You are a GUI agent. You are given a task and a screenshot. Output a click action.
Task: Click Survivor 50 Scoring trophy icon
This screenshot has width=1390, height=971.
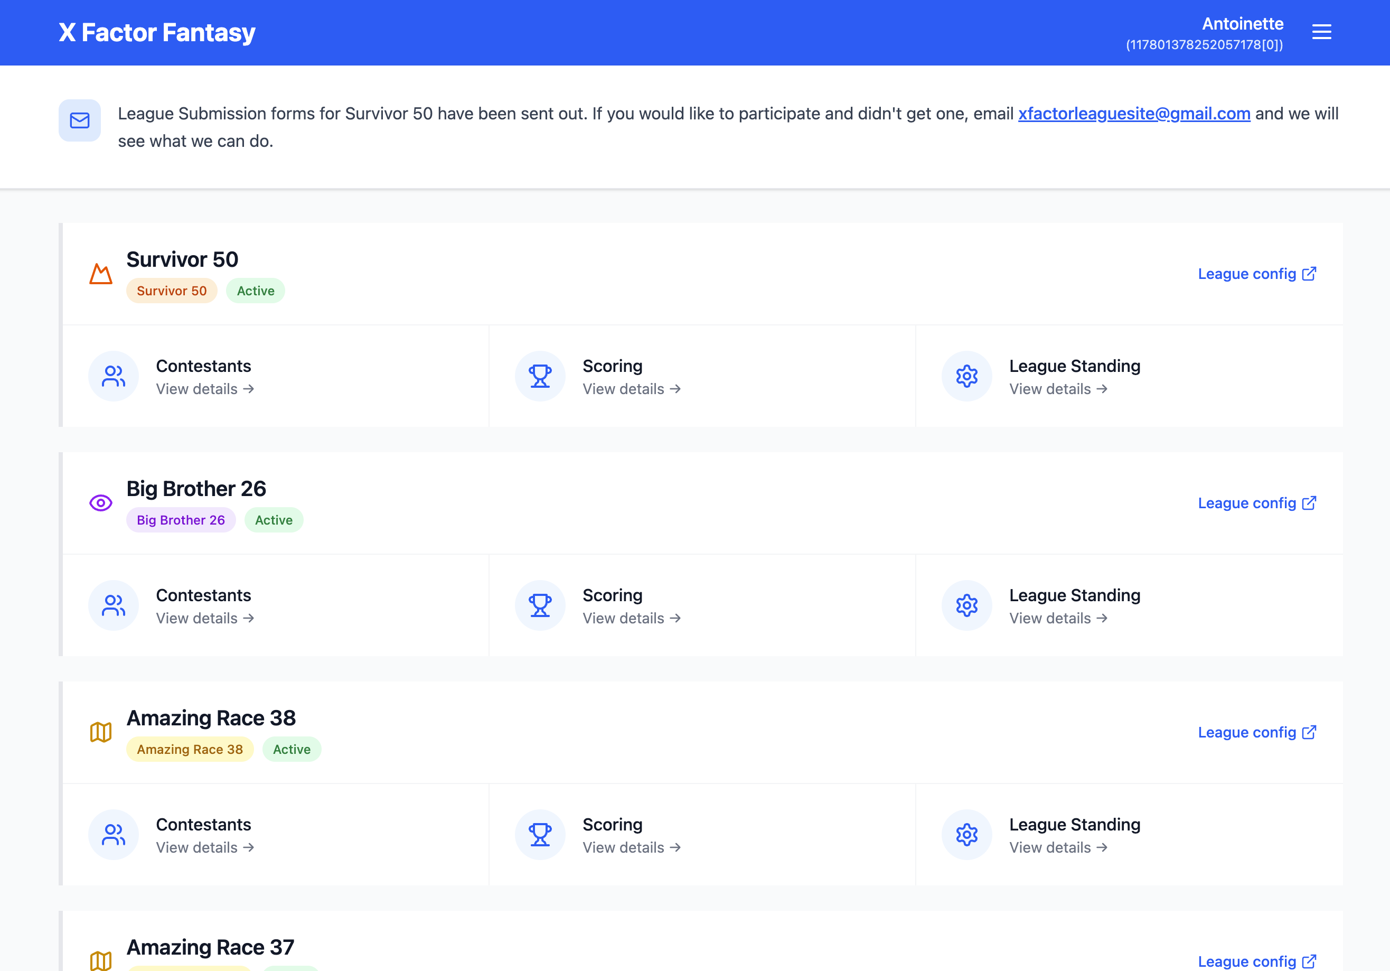pyautogui.click(x=539, y=376)
